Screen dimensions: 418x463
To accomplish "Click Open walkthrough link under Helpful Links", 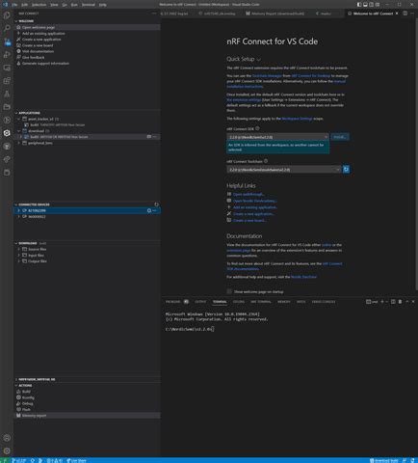I will click(x=248, y=194).
